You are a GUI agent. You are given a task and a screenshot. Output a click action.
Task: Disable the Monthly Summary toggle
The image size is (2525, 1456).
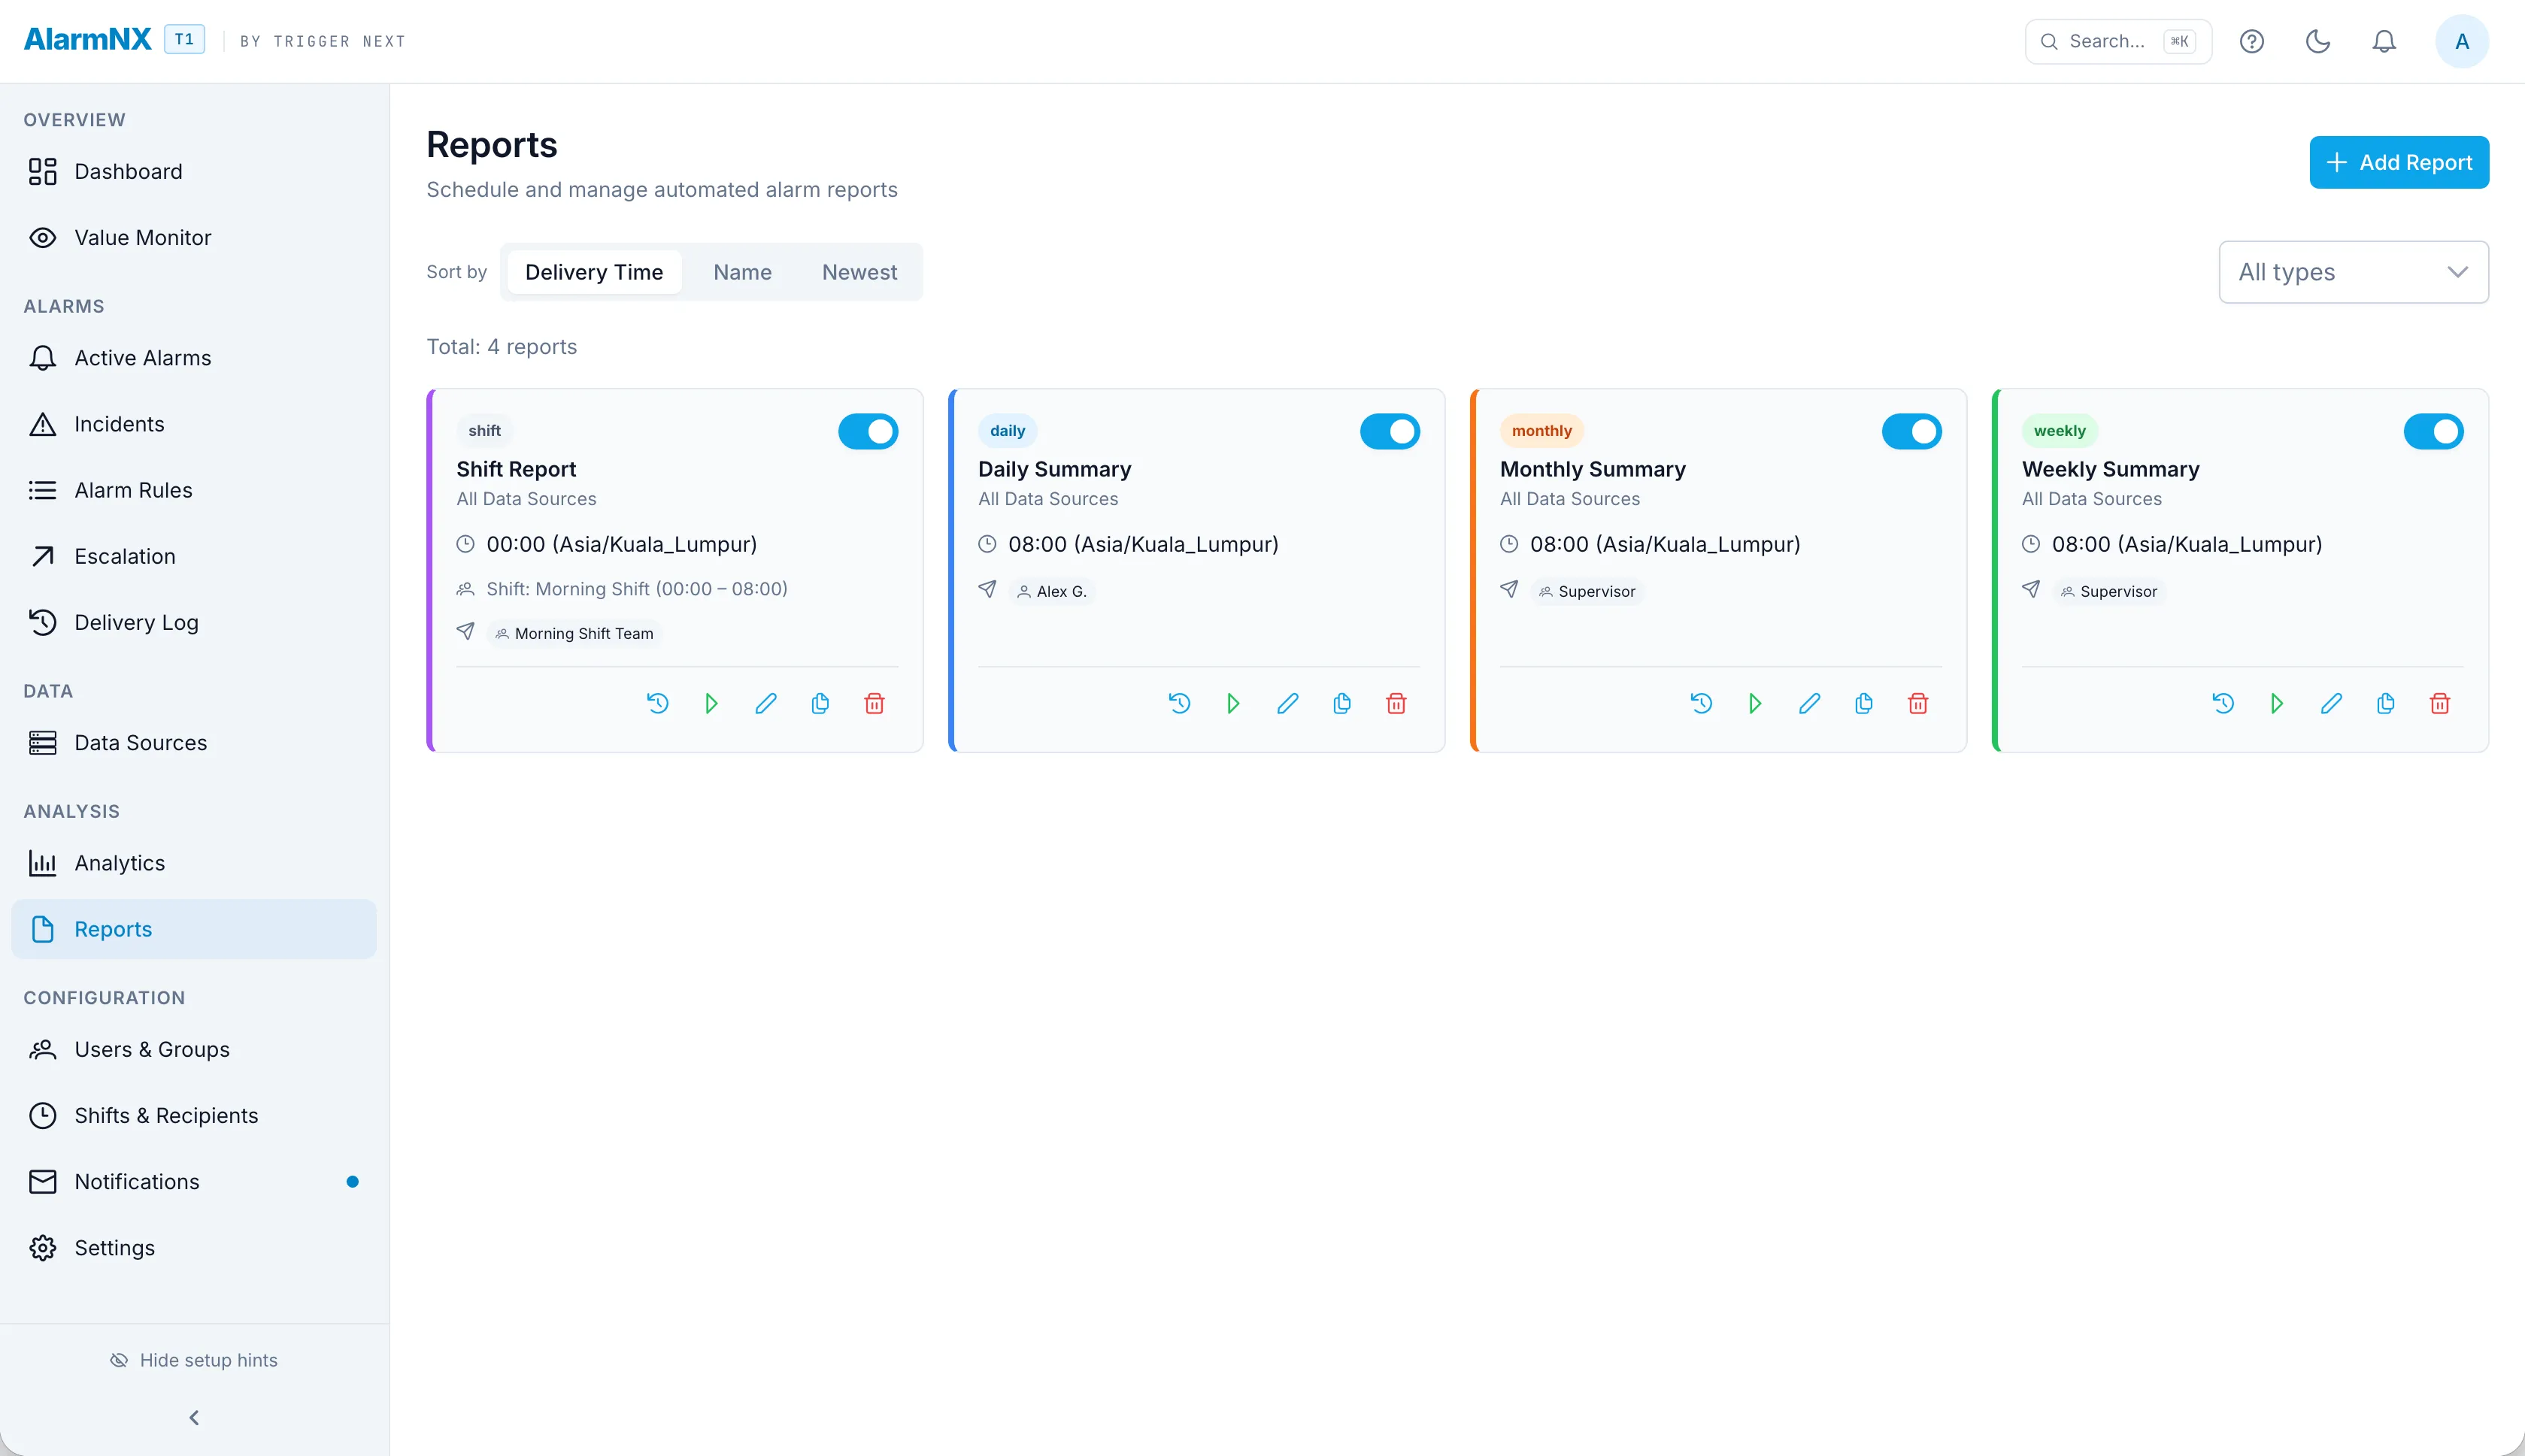click(1912, 432)
